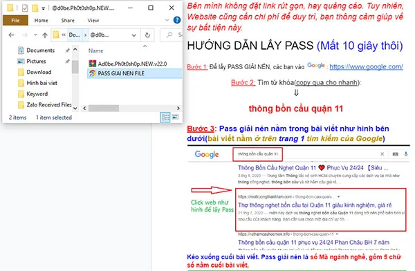
Task: Click the properties checkmark quick access icon
Action: coord(25,8)
